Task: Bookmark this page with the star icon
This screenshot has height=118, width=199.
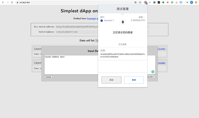Action: coord(140,2)
